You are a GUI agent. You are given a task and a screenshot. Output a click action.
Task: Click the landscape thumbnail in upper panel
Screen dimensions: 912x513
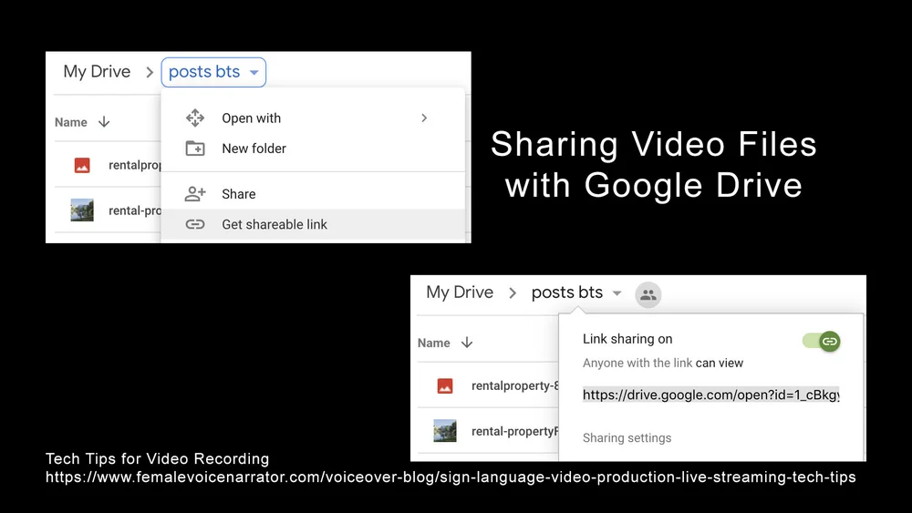[x=82, y=210]
